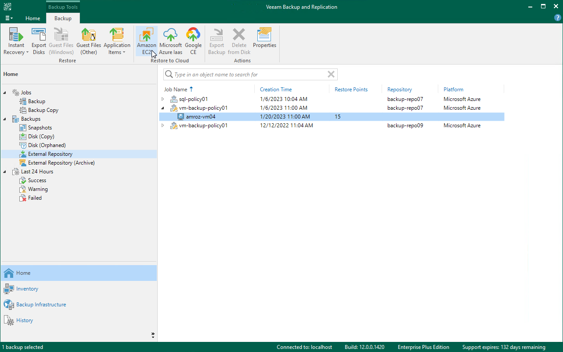
Task: Click the Google CE restore icon
Action: click(193, 42)
